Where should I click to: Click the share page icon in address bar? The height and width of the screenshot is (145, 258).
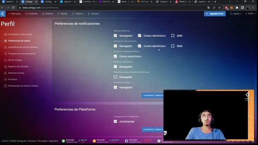[x=214, y=8]
